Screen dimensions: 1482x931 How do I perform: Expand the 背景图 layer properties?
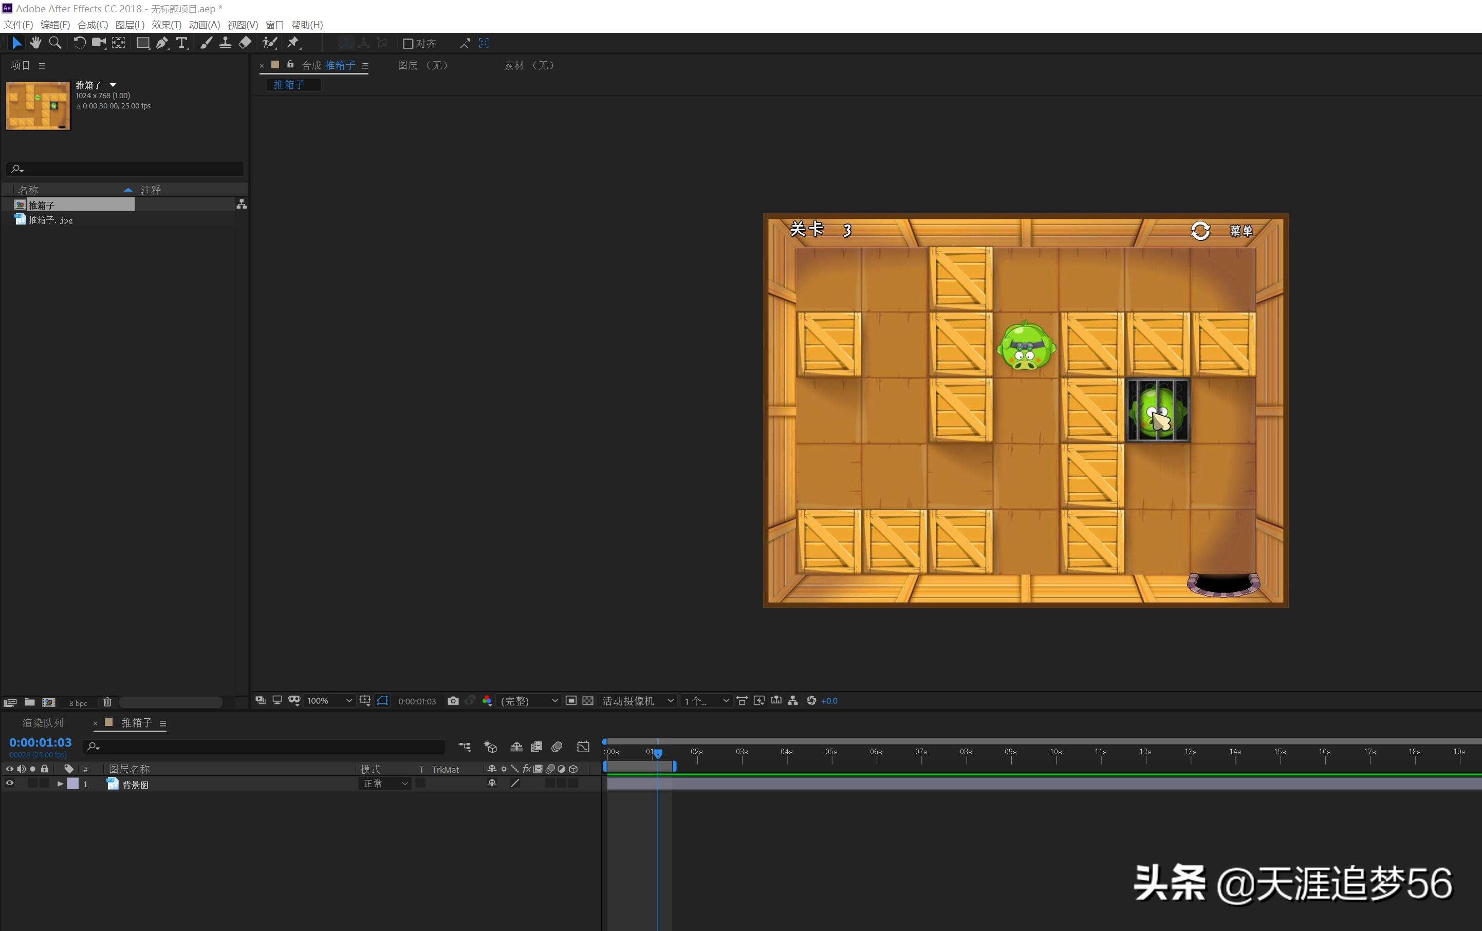pos(60,784)
